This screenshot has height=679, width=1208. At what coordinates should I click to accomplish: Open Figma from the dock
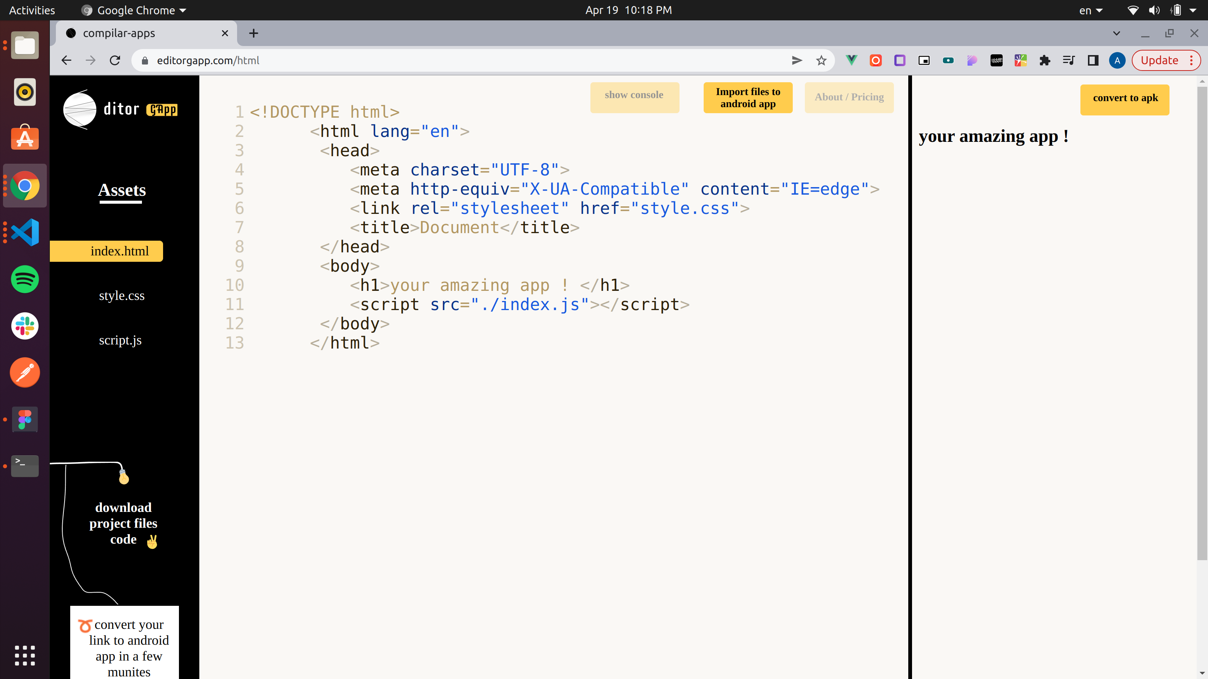coord(25,419)
